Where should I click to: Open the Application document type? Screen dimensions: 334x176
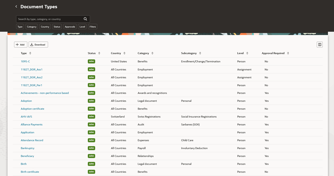coord(27,132)
